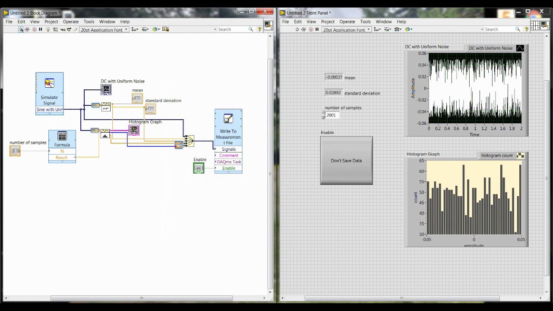Click Step Out in Block Diagram toolbar
The width and height of the screenshot is (553, 311).
tap(75, 29)
